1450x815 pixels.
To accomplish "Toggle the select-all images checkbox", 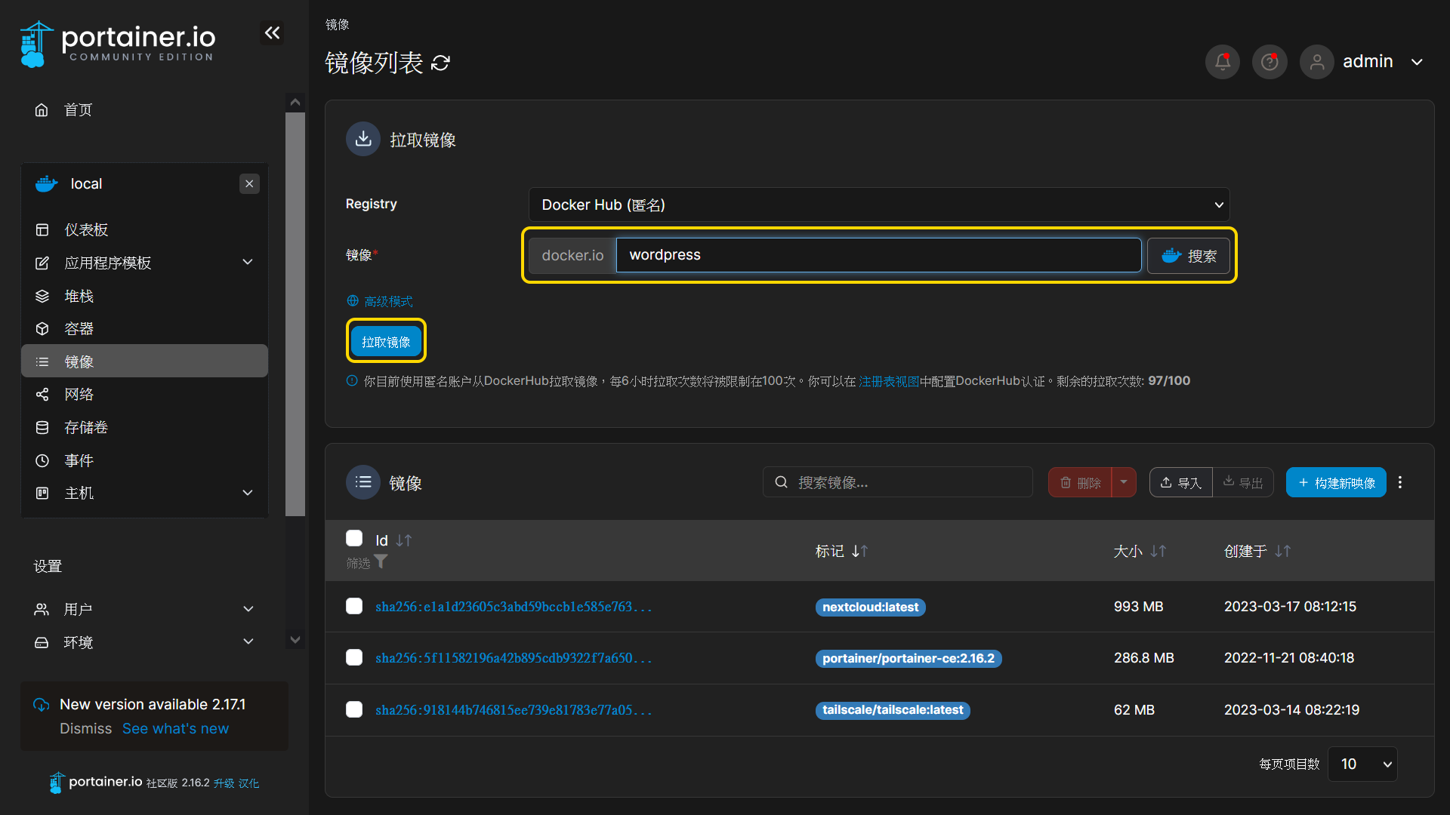I will tap(354, 538).
